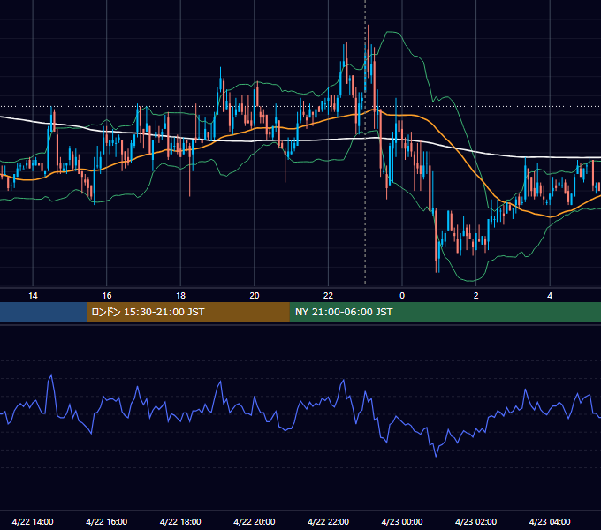
Task: Click the 4/23 04:00 date label
Action: click(x=550, y=521)
